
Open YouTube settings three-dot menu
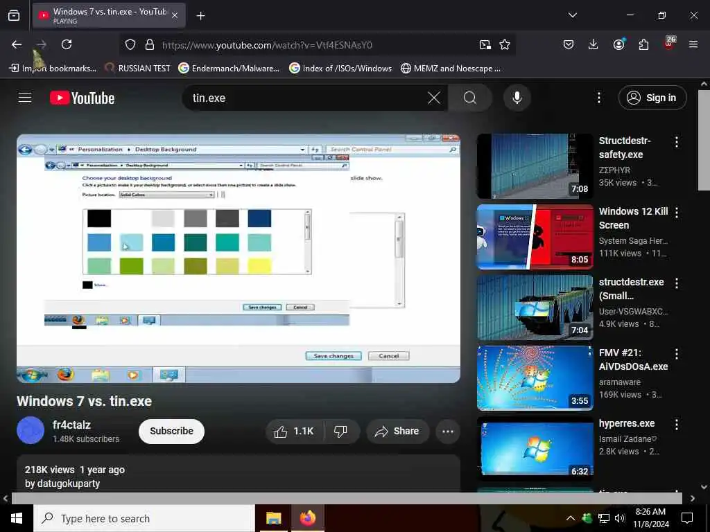(598, 98)
